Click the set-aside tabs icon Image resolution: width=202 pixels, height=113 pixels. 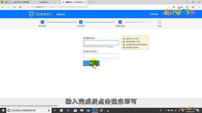(2, 2)
